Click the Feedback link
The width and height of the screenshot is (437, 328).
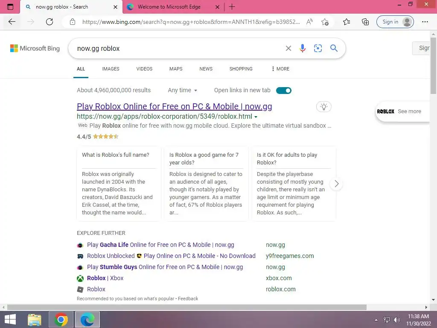click(x=188, y=299)
